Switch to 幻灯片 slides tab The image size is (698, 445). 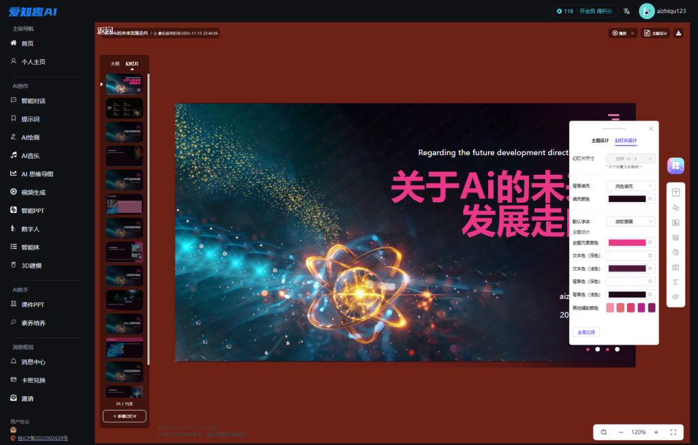132,63
